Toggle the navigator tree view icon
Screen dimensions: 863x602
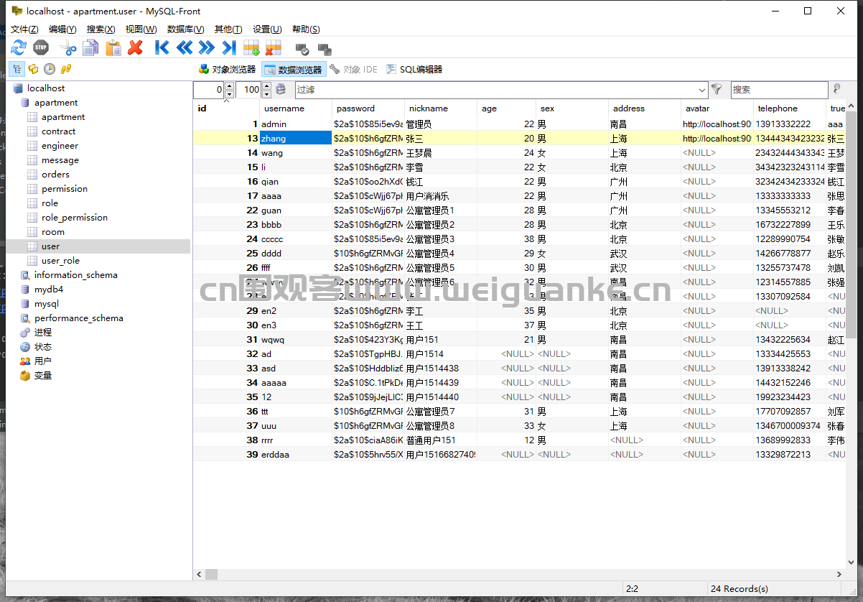click(17, 69)
